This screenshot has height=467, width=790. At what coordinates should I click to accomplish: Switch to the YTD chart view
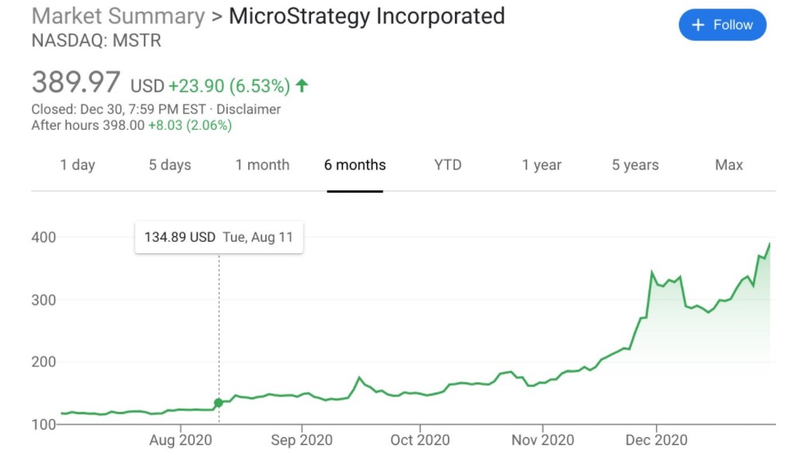(447, 165)
